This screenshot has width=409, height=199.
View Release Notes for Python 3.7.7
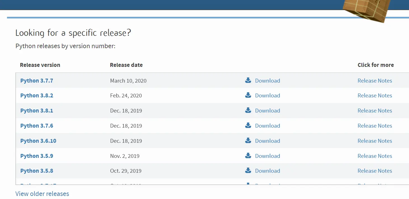coord(375,81)
